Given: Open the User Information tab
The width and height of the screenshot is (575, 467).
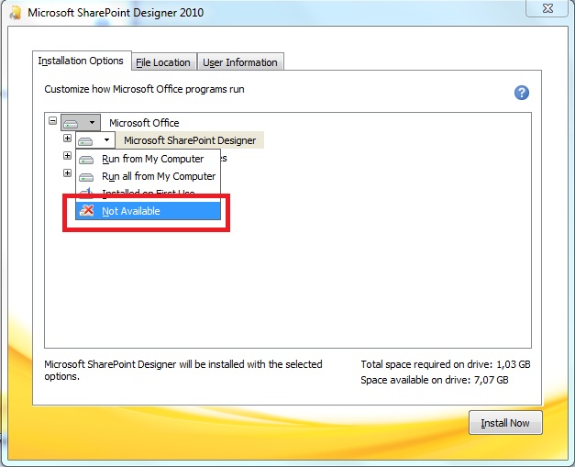Looking at the screenshot, I should pyautogui.click(x=240, y=62).
